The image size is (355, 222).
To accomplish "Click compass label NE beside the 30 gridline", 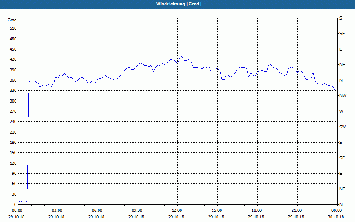I will (x=342, y=189).
